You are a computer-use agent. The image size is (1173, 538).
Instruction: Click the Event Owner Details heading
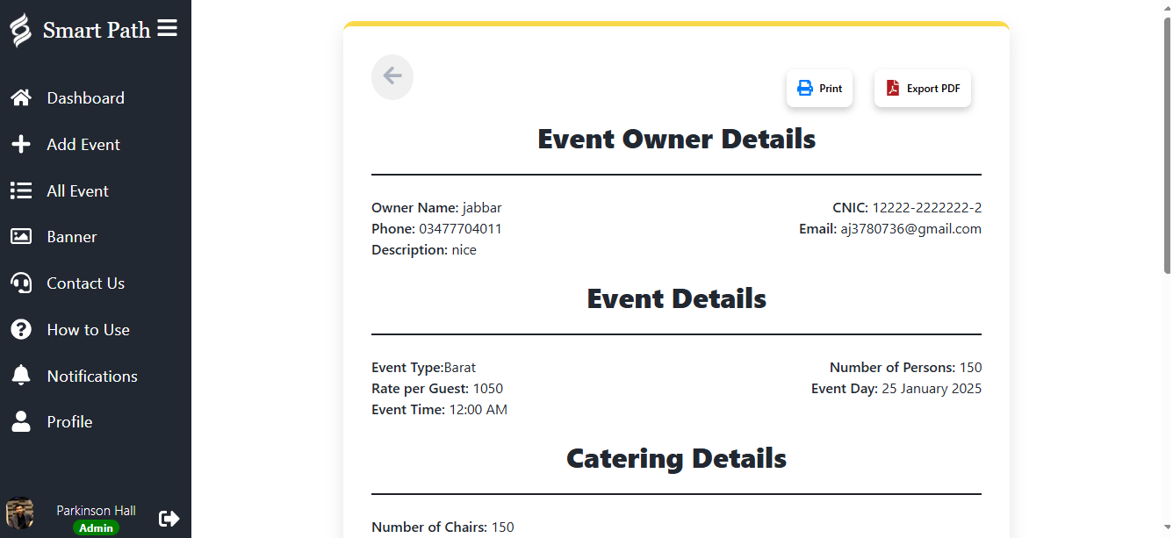pos(676,139)
